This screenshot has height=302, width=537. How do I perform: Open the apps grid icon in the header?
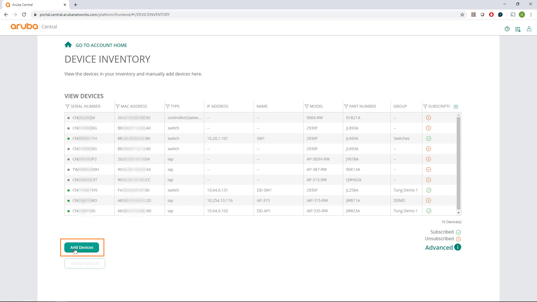coord(518,29)
